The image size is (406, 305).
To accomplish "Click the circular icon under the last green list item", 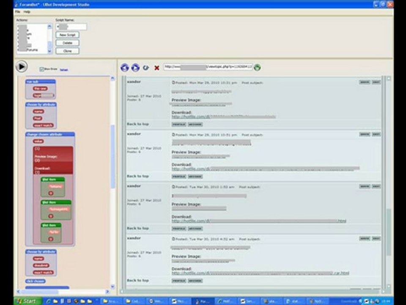I will pos(51,239).
